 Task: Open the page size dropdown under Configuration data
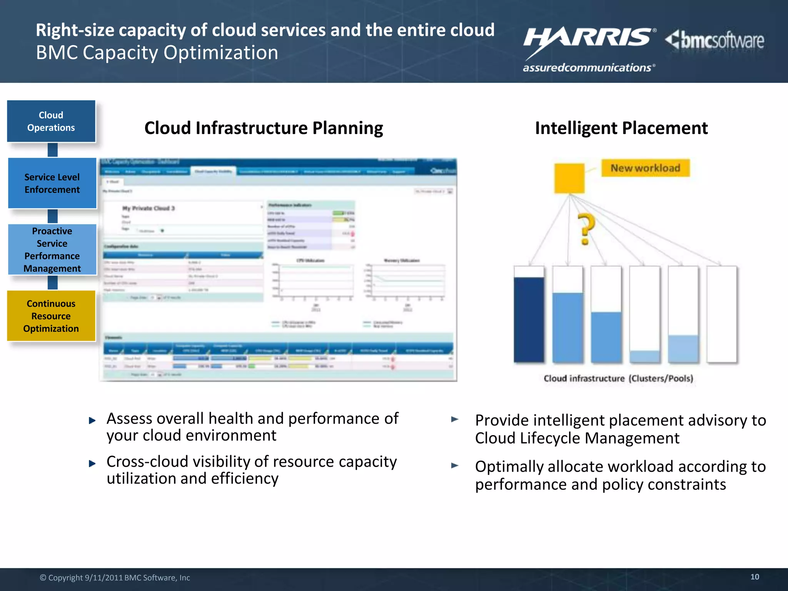pyautogui.click(x=159, y=298)
